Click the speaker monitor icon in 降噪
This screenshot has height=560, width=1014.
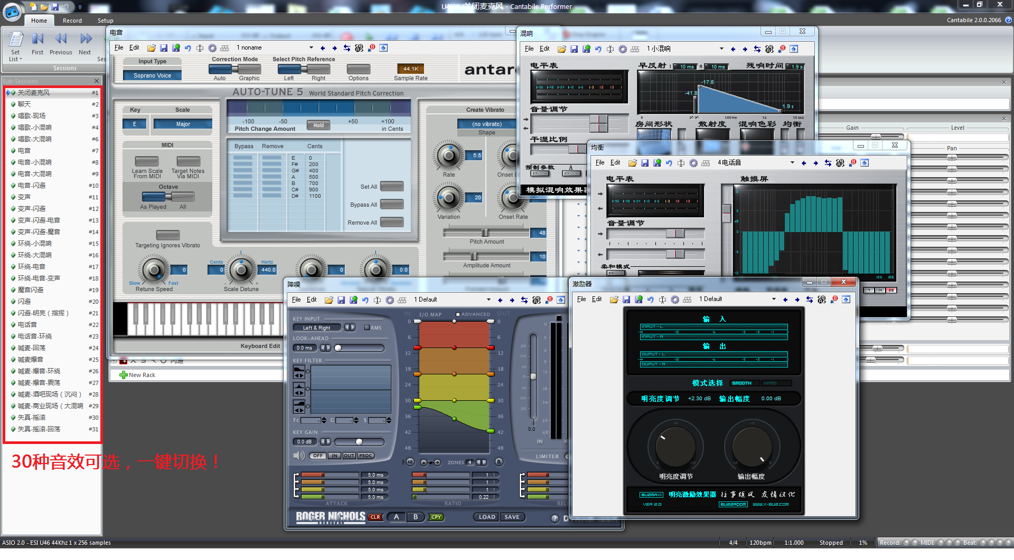298,456
